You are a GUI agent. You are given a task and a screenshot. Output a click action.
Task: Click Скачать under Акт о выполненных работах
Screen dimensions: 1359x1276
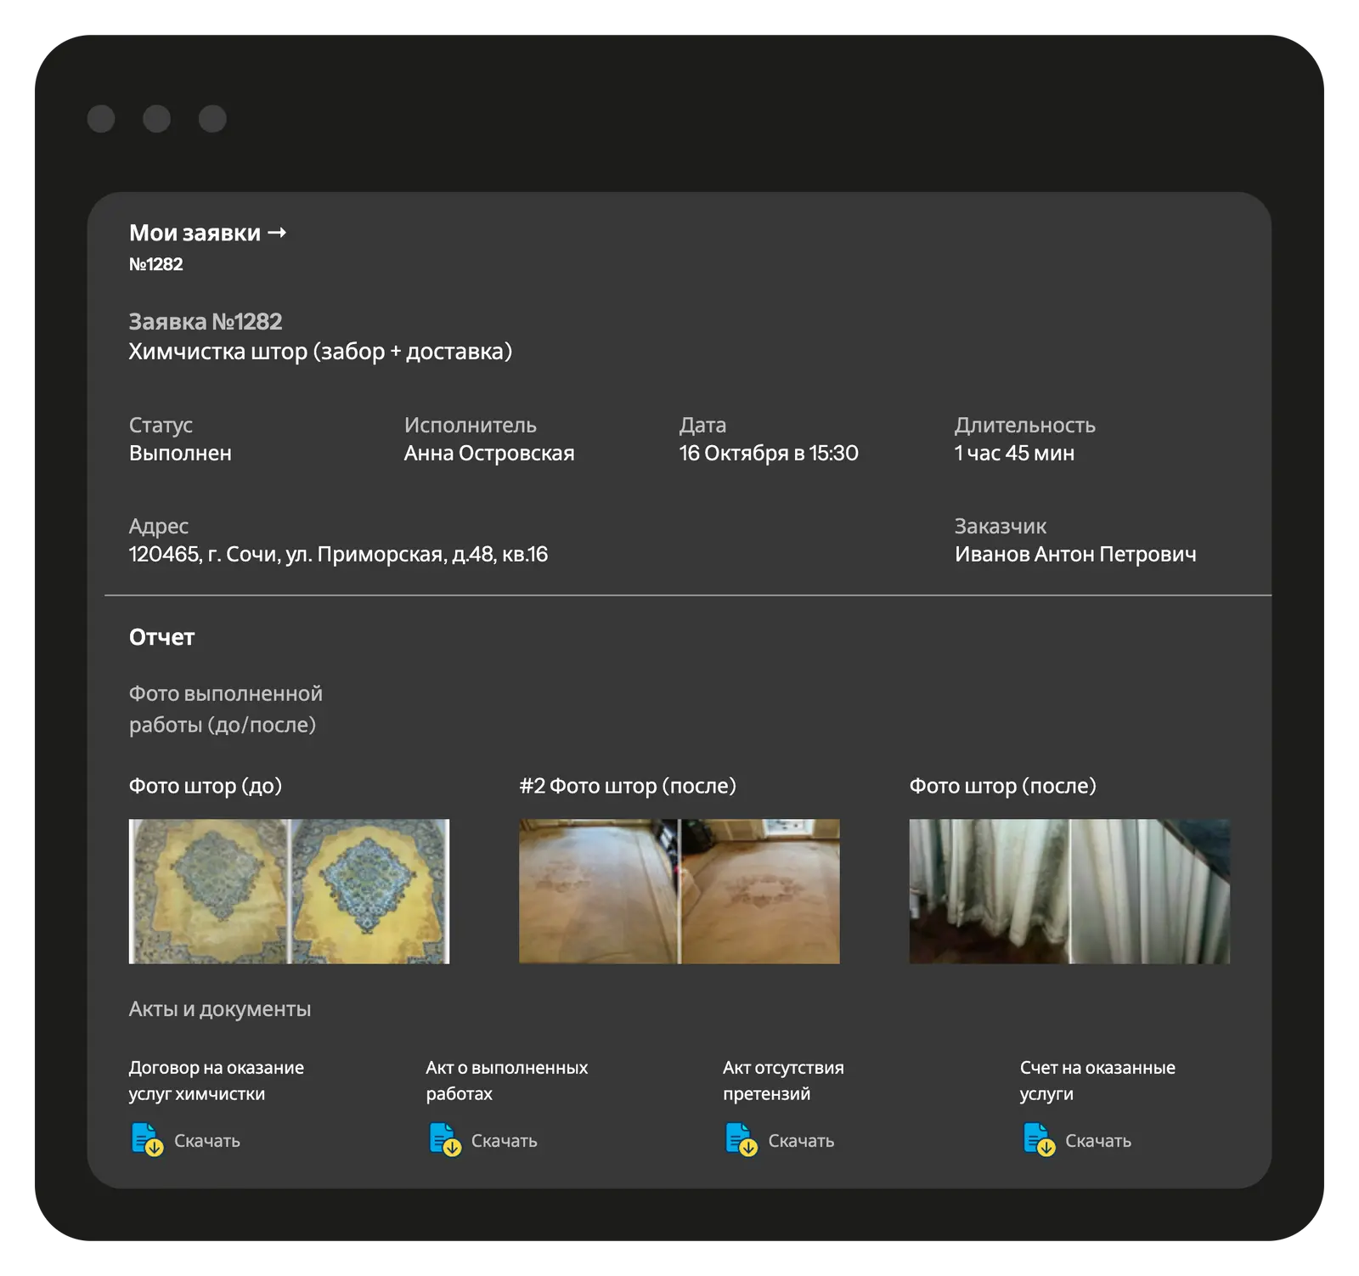[x=504, y=1141]
